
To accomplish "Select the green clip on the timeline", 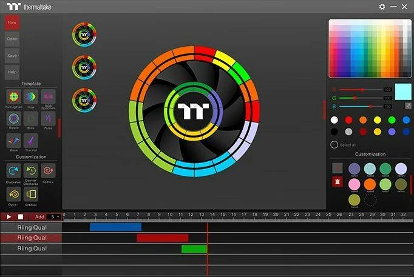I will pos(194,249).
